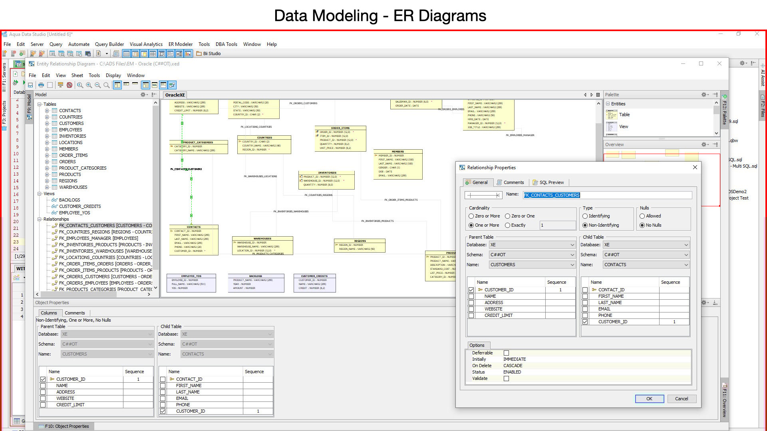Screen dimensions: 767x431
Task: Open the DBA Tools menu
Action: (x=226, y=44)
